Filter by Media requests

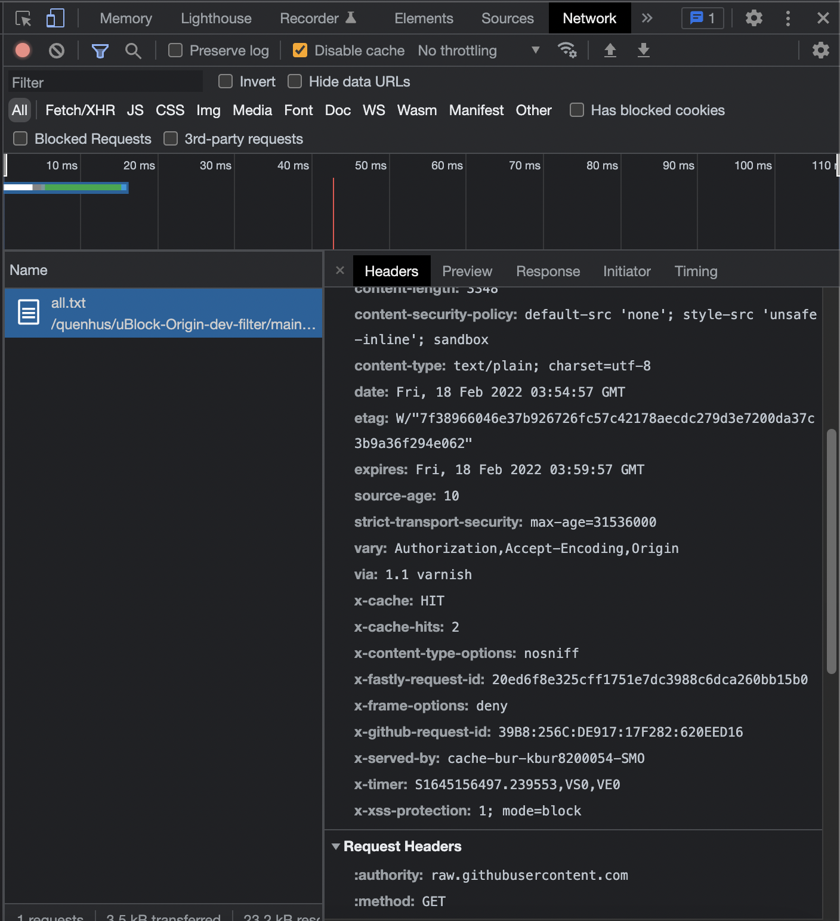tap(252, 110)
